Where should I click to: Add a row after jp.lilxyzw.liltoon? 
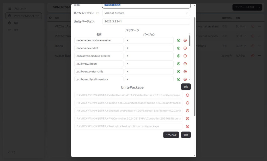pyautogui.click(x=178, y=64)
